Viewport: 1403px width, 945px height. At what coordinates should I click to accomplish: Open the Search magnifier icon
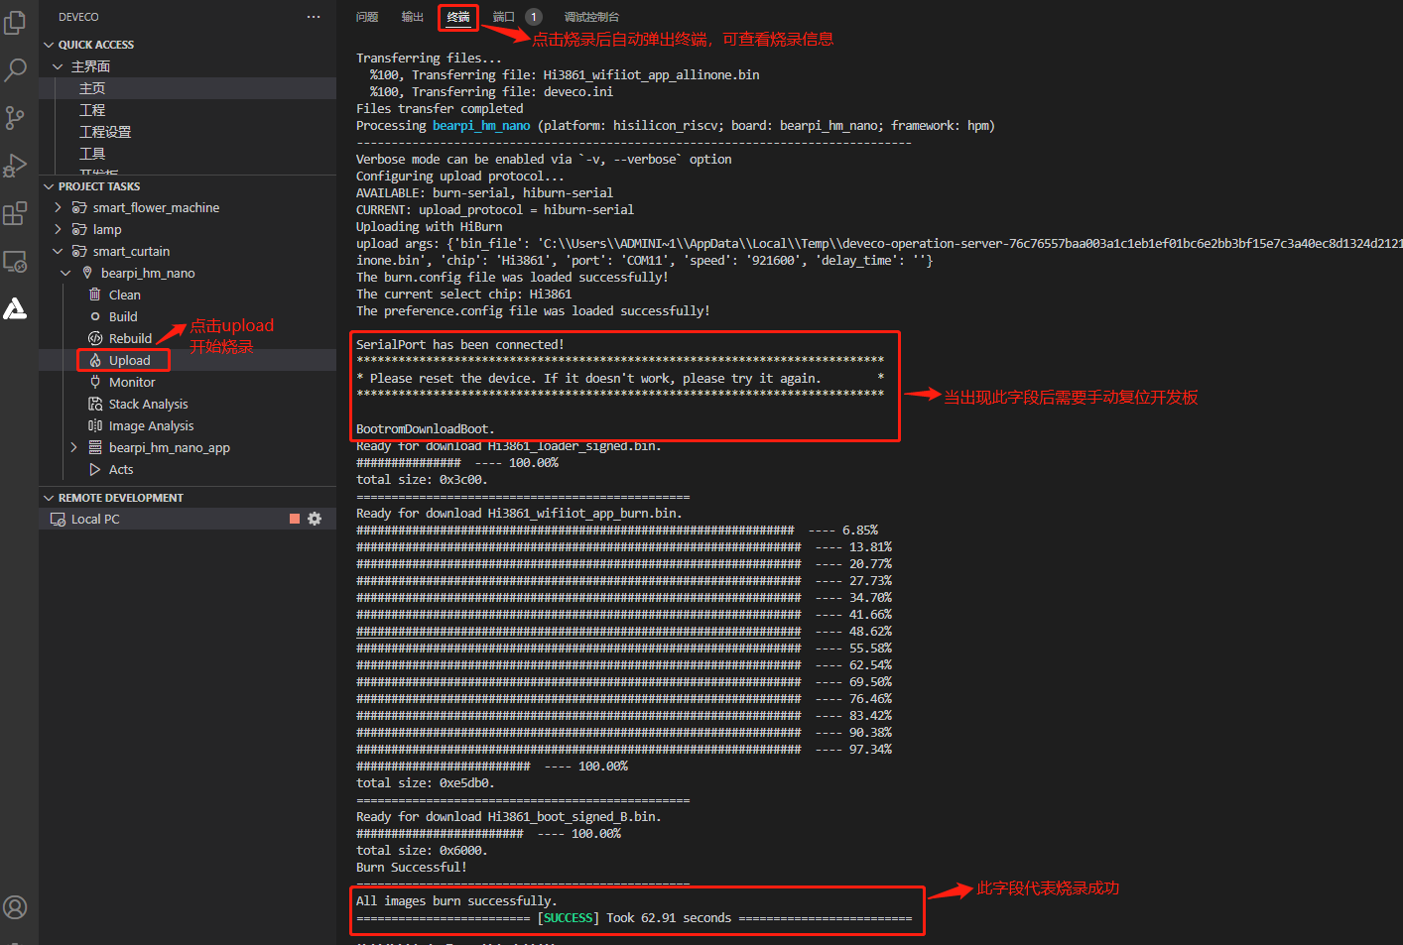(15, 69)
